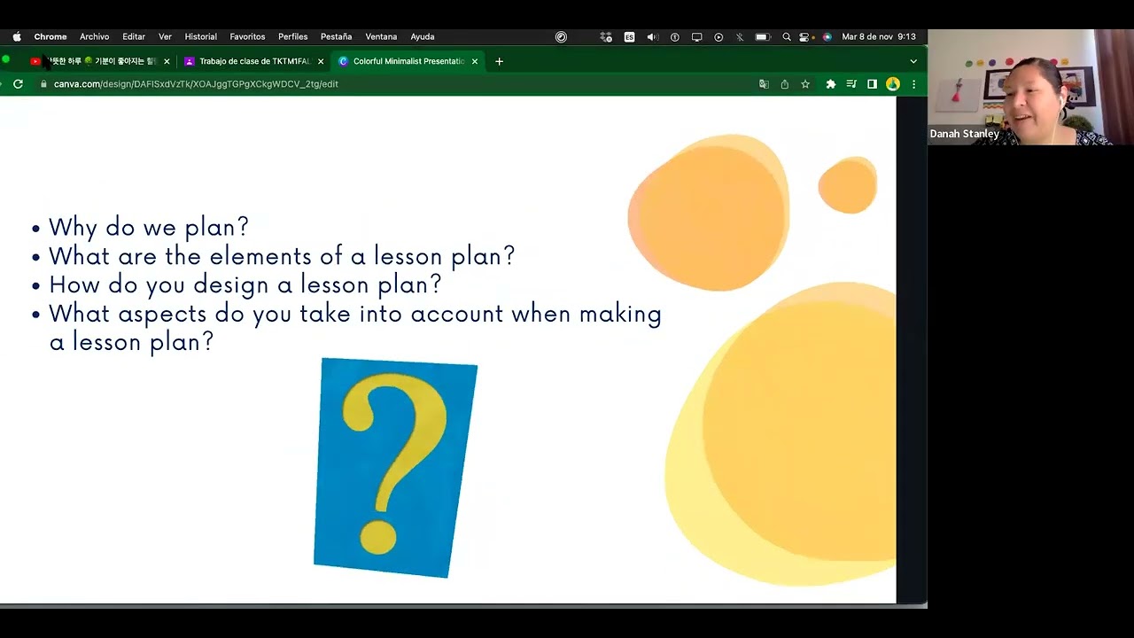Screen dimensions: 1134x638
Task: Click the Google Translate icon in address bar
Action: click(x=764, y=84)
